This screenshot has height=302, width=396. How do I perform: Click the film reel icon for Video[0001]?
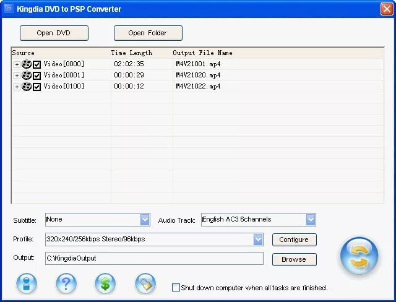(x=27, y=75)
